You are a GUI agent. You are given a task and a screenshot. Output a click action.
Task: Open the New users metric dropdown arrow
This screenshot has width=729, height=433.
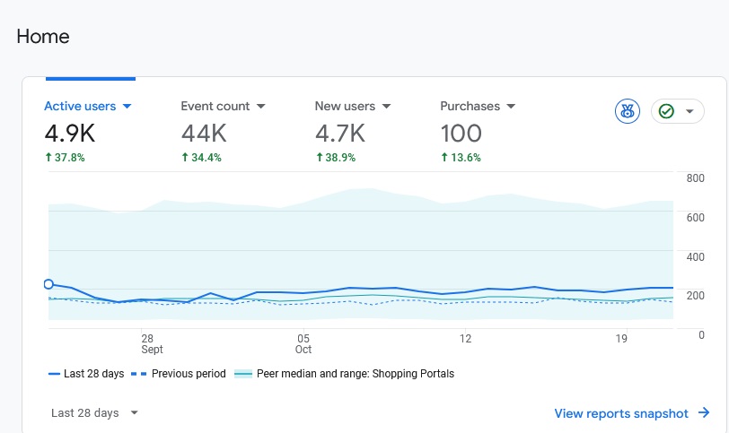coord(386,106)
